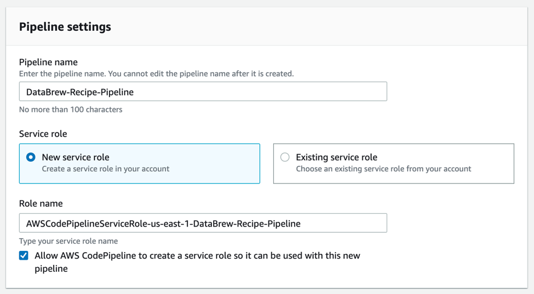
Task: Click the "Enter the pipeline name" helper text
Action: click(156, 74)
